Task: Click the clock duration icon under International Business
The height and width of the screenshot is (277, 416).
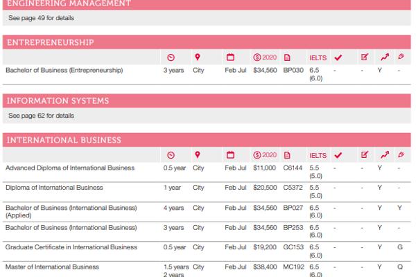Action: click(x=171, y=155)
